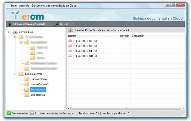The width and height of the screenshot is (191, 121).
Task: Collapse the first blurred folder under Servidor Erom
Action: coord(15,37)
